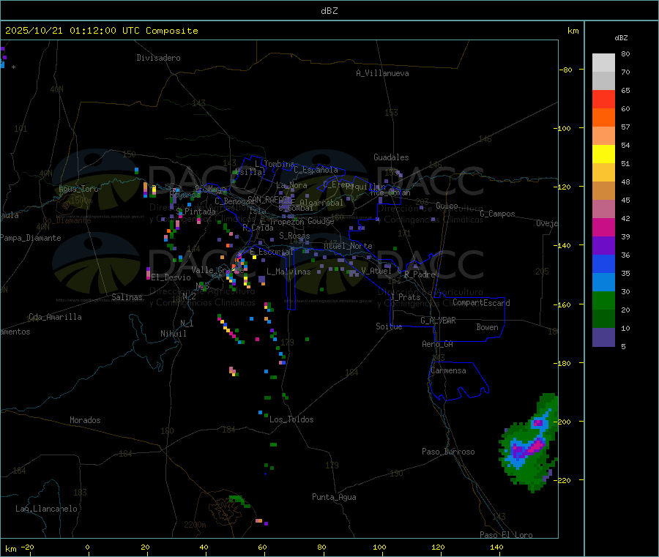Click the G_Campos location label
659x557 pixels.
pyautogui.click(x=498, y=214)
